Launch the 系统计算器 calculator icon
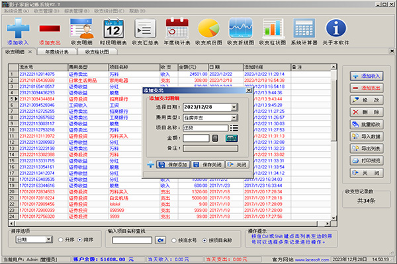Image resolution: width=397 pixels, height=264 pixels. (x=304, y=28)
